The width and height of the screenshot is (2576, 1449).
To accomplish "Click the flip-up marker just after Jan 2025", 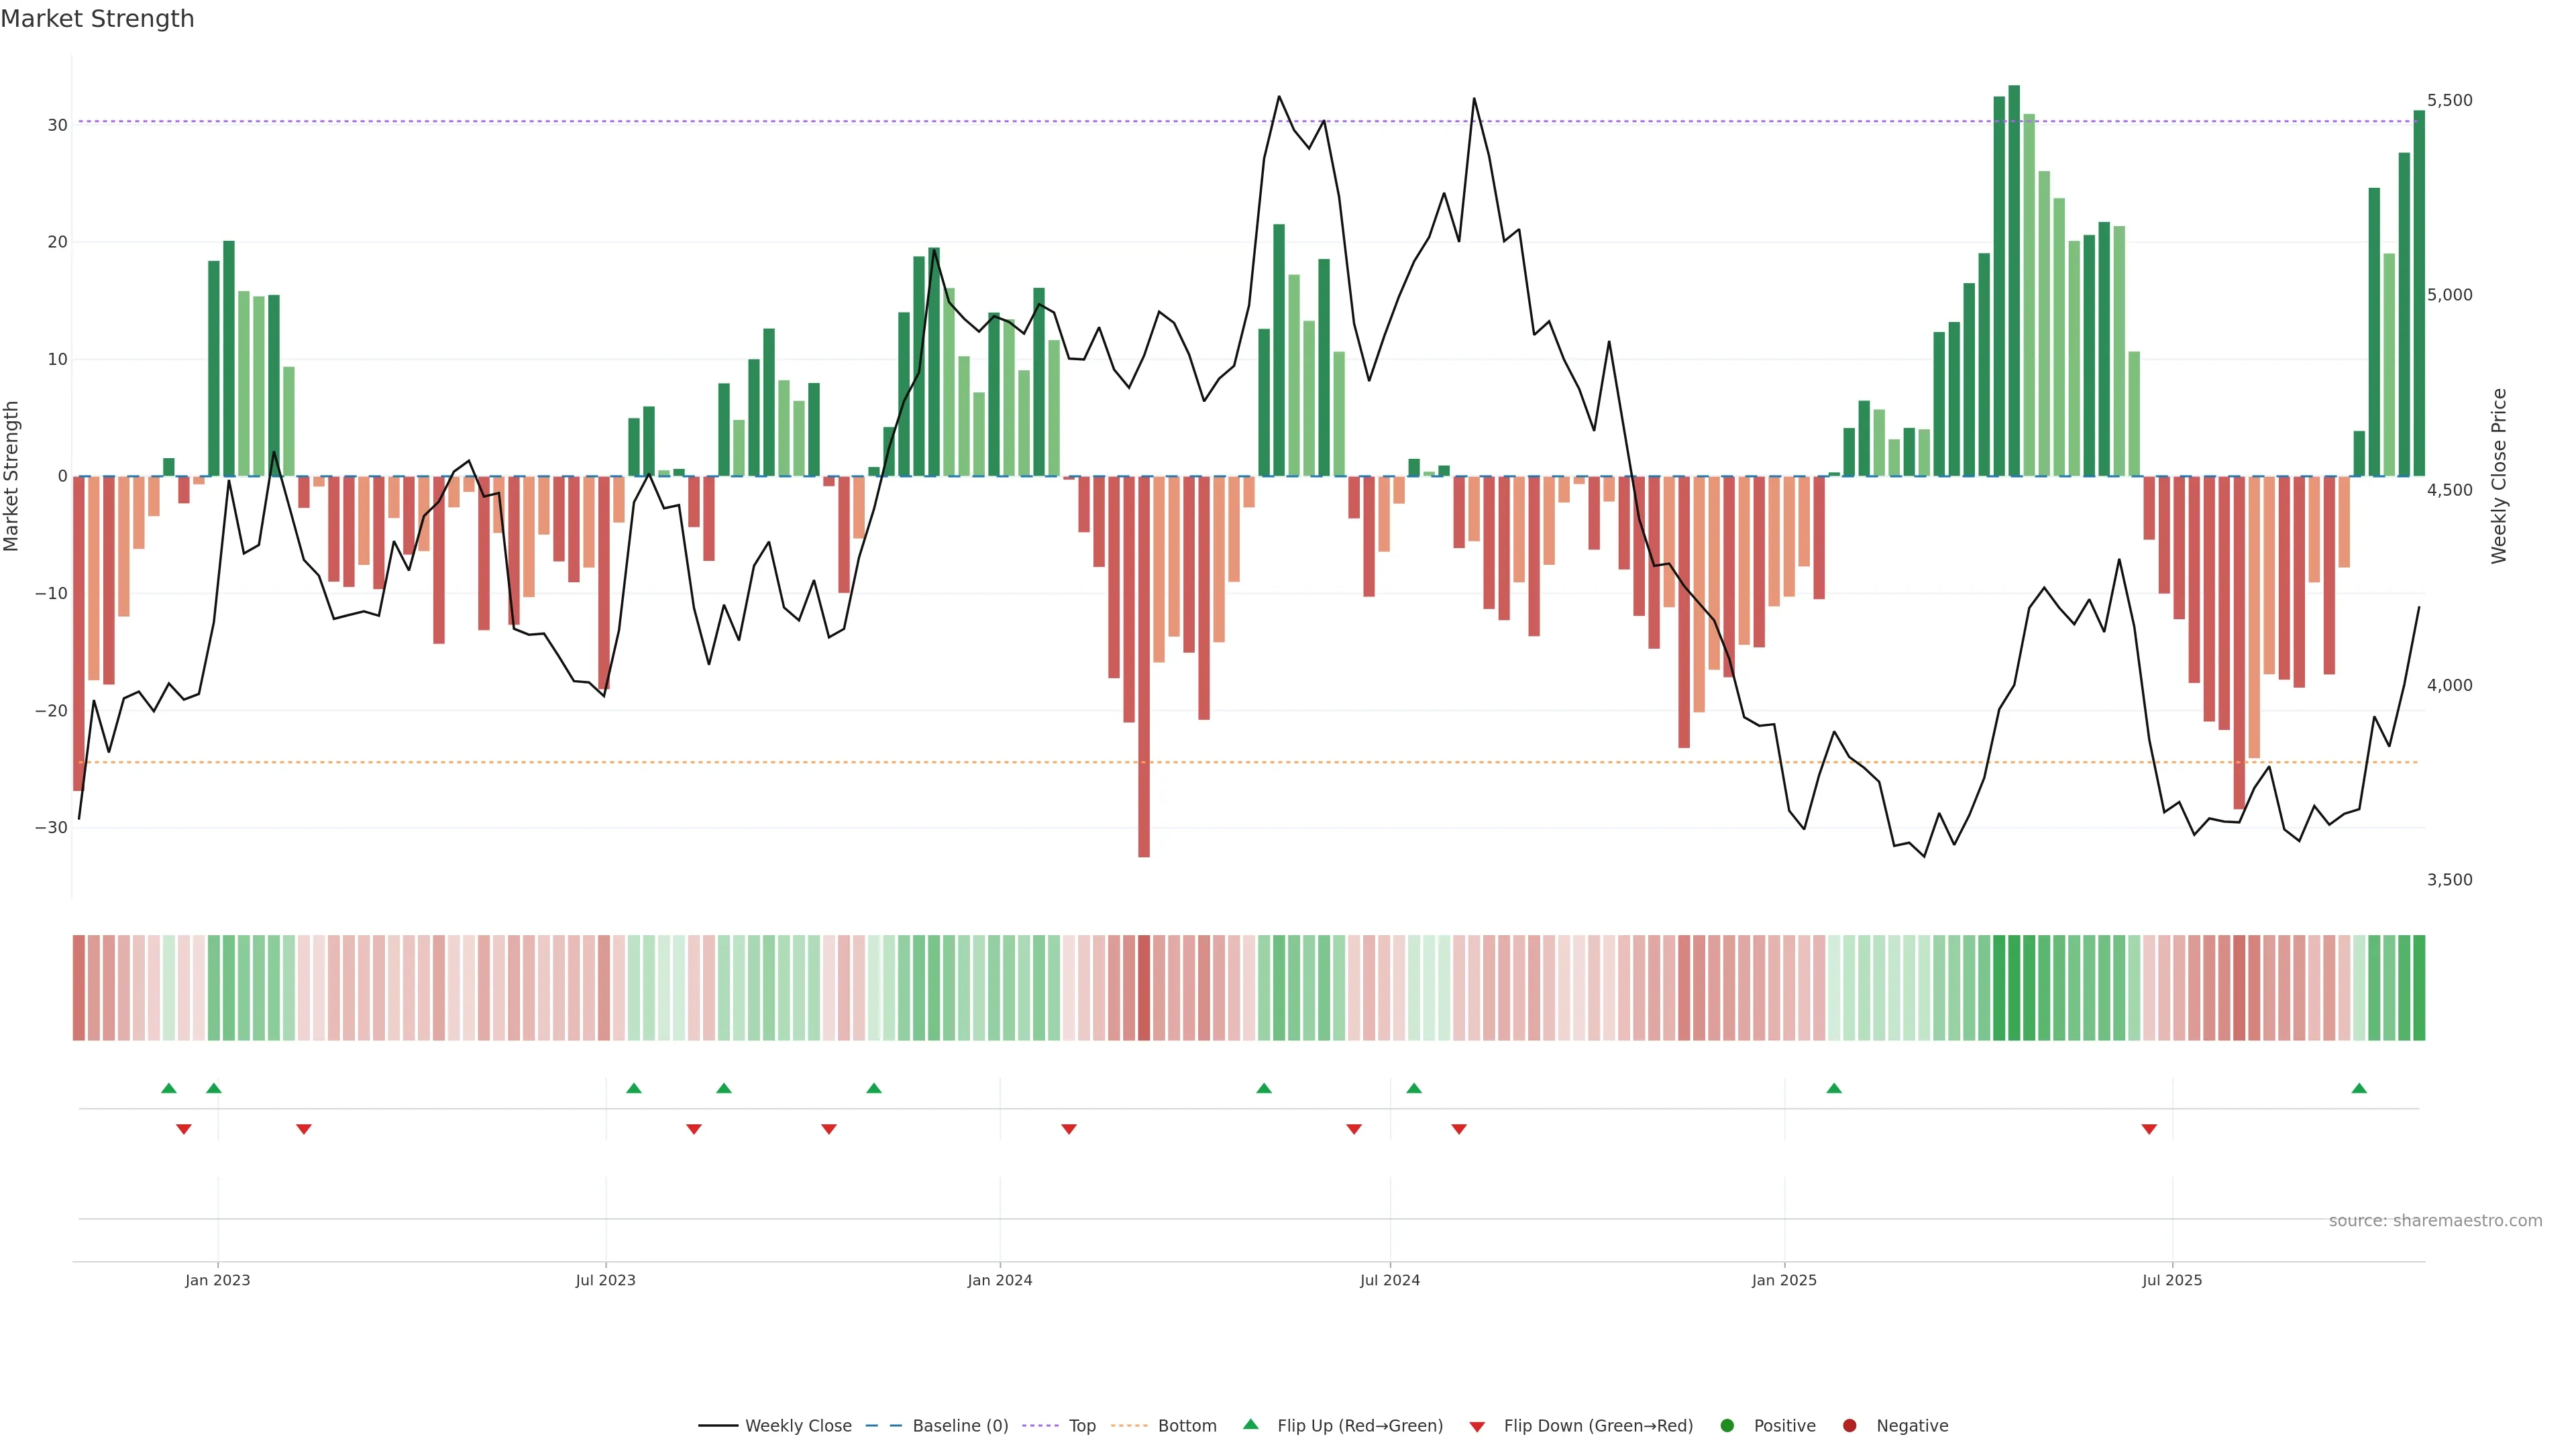I will point(1834,1088).
